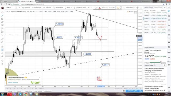Click the Оповещение (Alert) button
The image size is (171, 96).
point(58,8)
